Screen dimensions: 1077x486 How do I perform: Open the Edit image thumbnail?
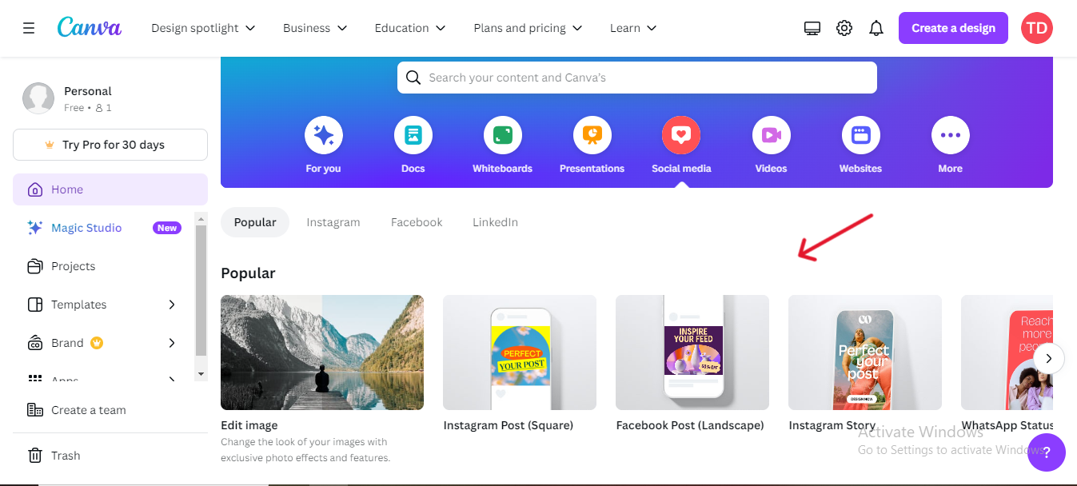click(322, 353)
